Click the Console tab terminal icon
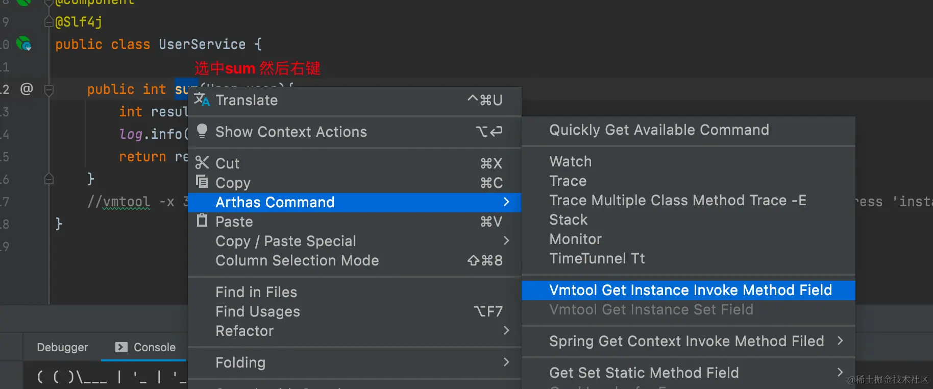The width and height of the screenshot is (933, 389). tap(121, 347)
